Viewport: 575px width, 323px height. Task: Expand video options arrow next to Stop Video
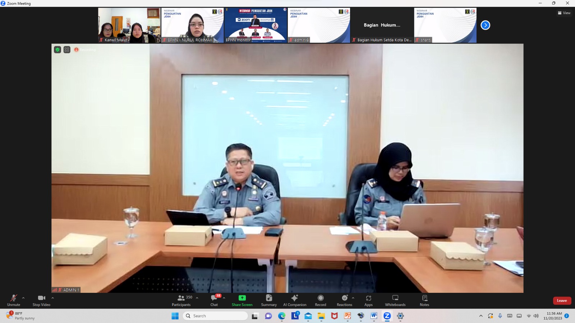(52, 298)
